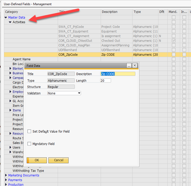Toggle Mand. checkbox for COR_CLOUD_ChkedOut row
Screen dimensions: 191x186
174,41
